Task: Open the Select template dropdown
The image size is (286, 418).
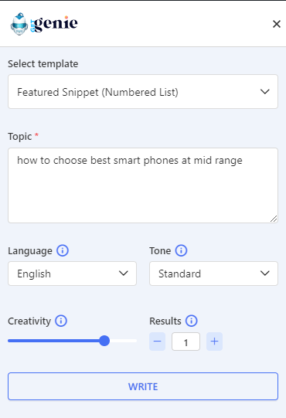Action: [x=143, y=92]
